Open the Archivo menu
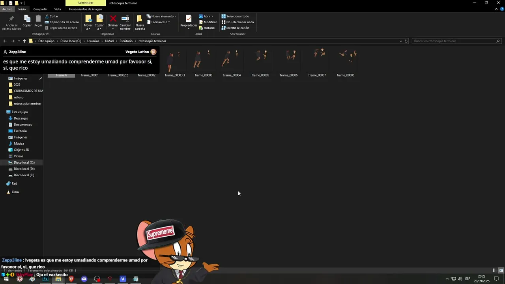The image size is (505, 284). [7, 9]
